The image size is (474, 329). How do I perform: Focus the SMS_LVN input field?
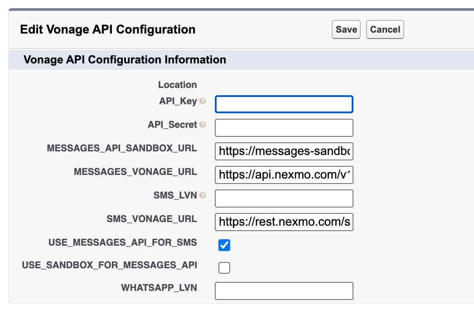[x=284, y=198]
